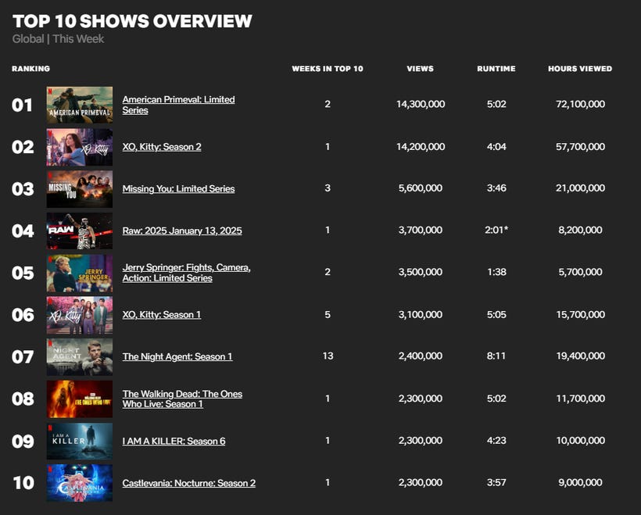The width and height of the screenshot is (641, 515).
Task: Click the 11,700,000 hours viewed value
Action: point(581,398)
